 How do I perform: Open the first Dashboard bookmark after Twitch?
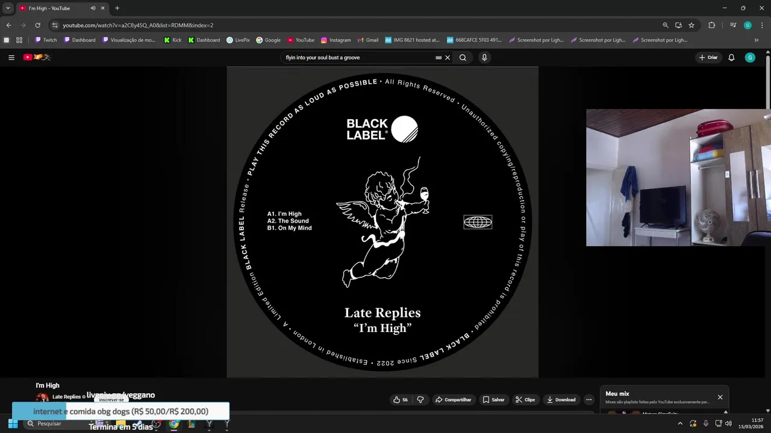80,40
